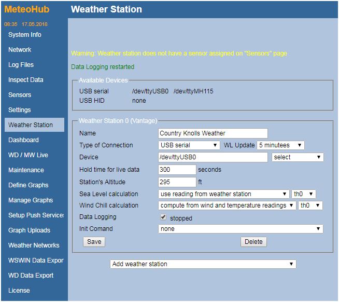
Task: Click the /dev/ttyMH115 available device text
Action: click(193, 91)
